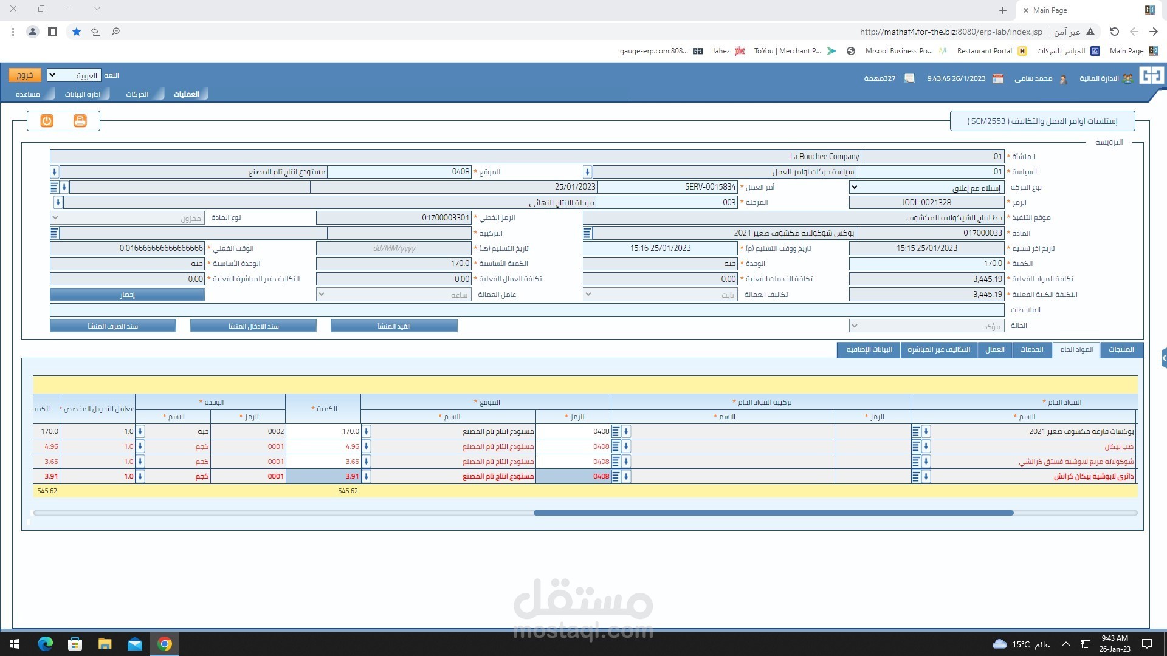The width and height of the screenshot is (1167, 656).
Task: Click the سند الصرف المنشأ button
Action: point(113,326)
